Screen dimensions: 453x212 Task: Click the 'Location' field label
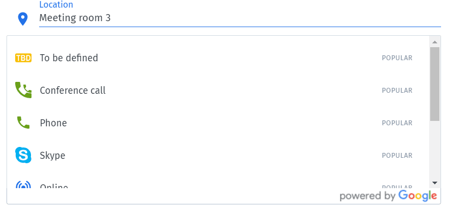[x=56, y=5]
